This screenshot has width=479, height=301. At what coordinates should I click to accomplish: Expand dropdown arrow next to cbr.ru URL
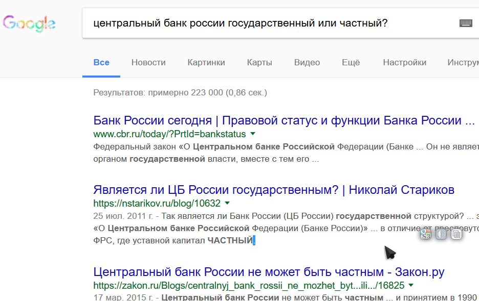(253, 134)
